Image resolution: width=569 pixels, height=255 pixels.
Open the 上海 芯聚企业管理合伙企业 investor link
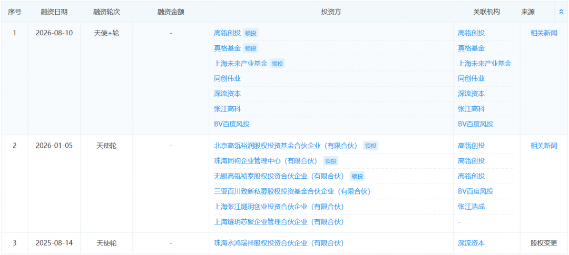(279, 222)
